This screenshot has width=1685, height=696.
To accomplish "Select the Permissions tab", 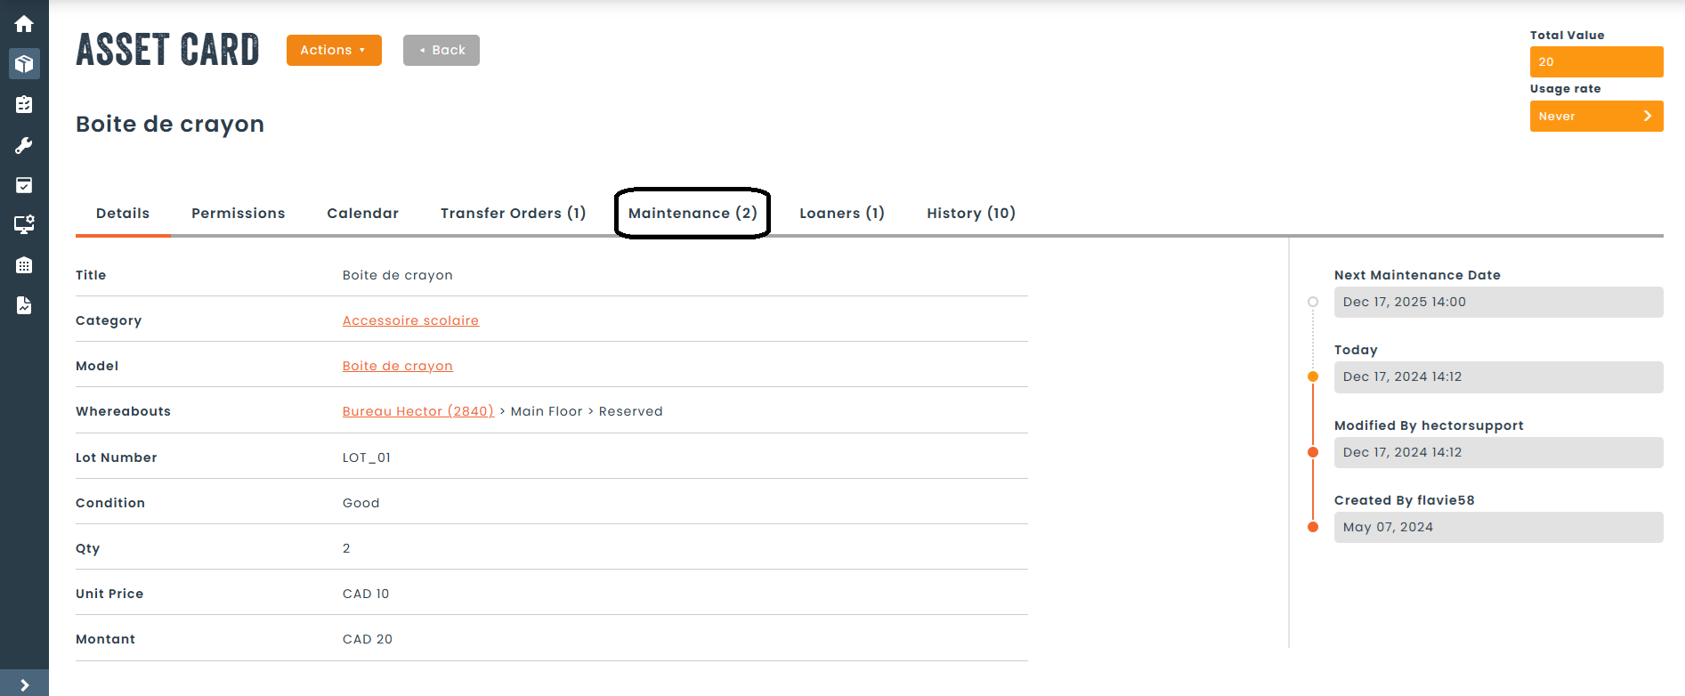I will pos(239,213).
